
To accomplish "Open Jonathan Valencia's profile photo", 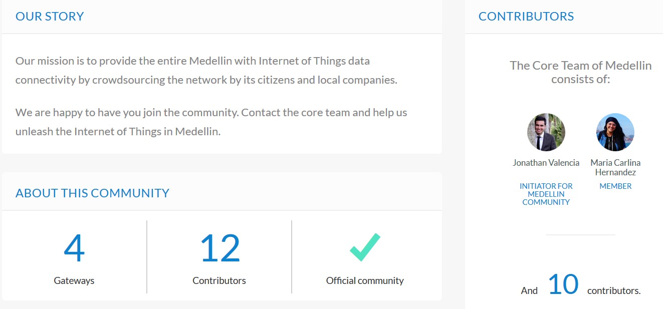I will 546,132.
